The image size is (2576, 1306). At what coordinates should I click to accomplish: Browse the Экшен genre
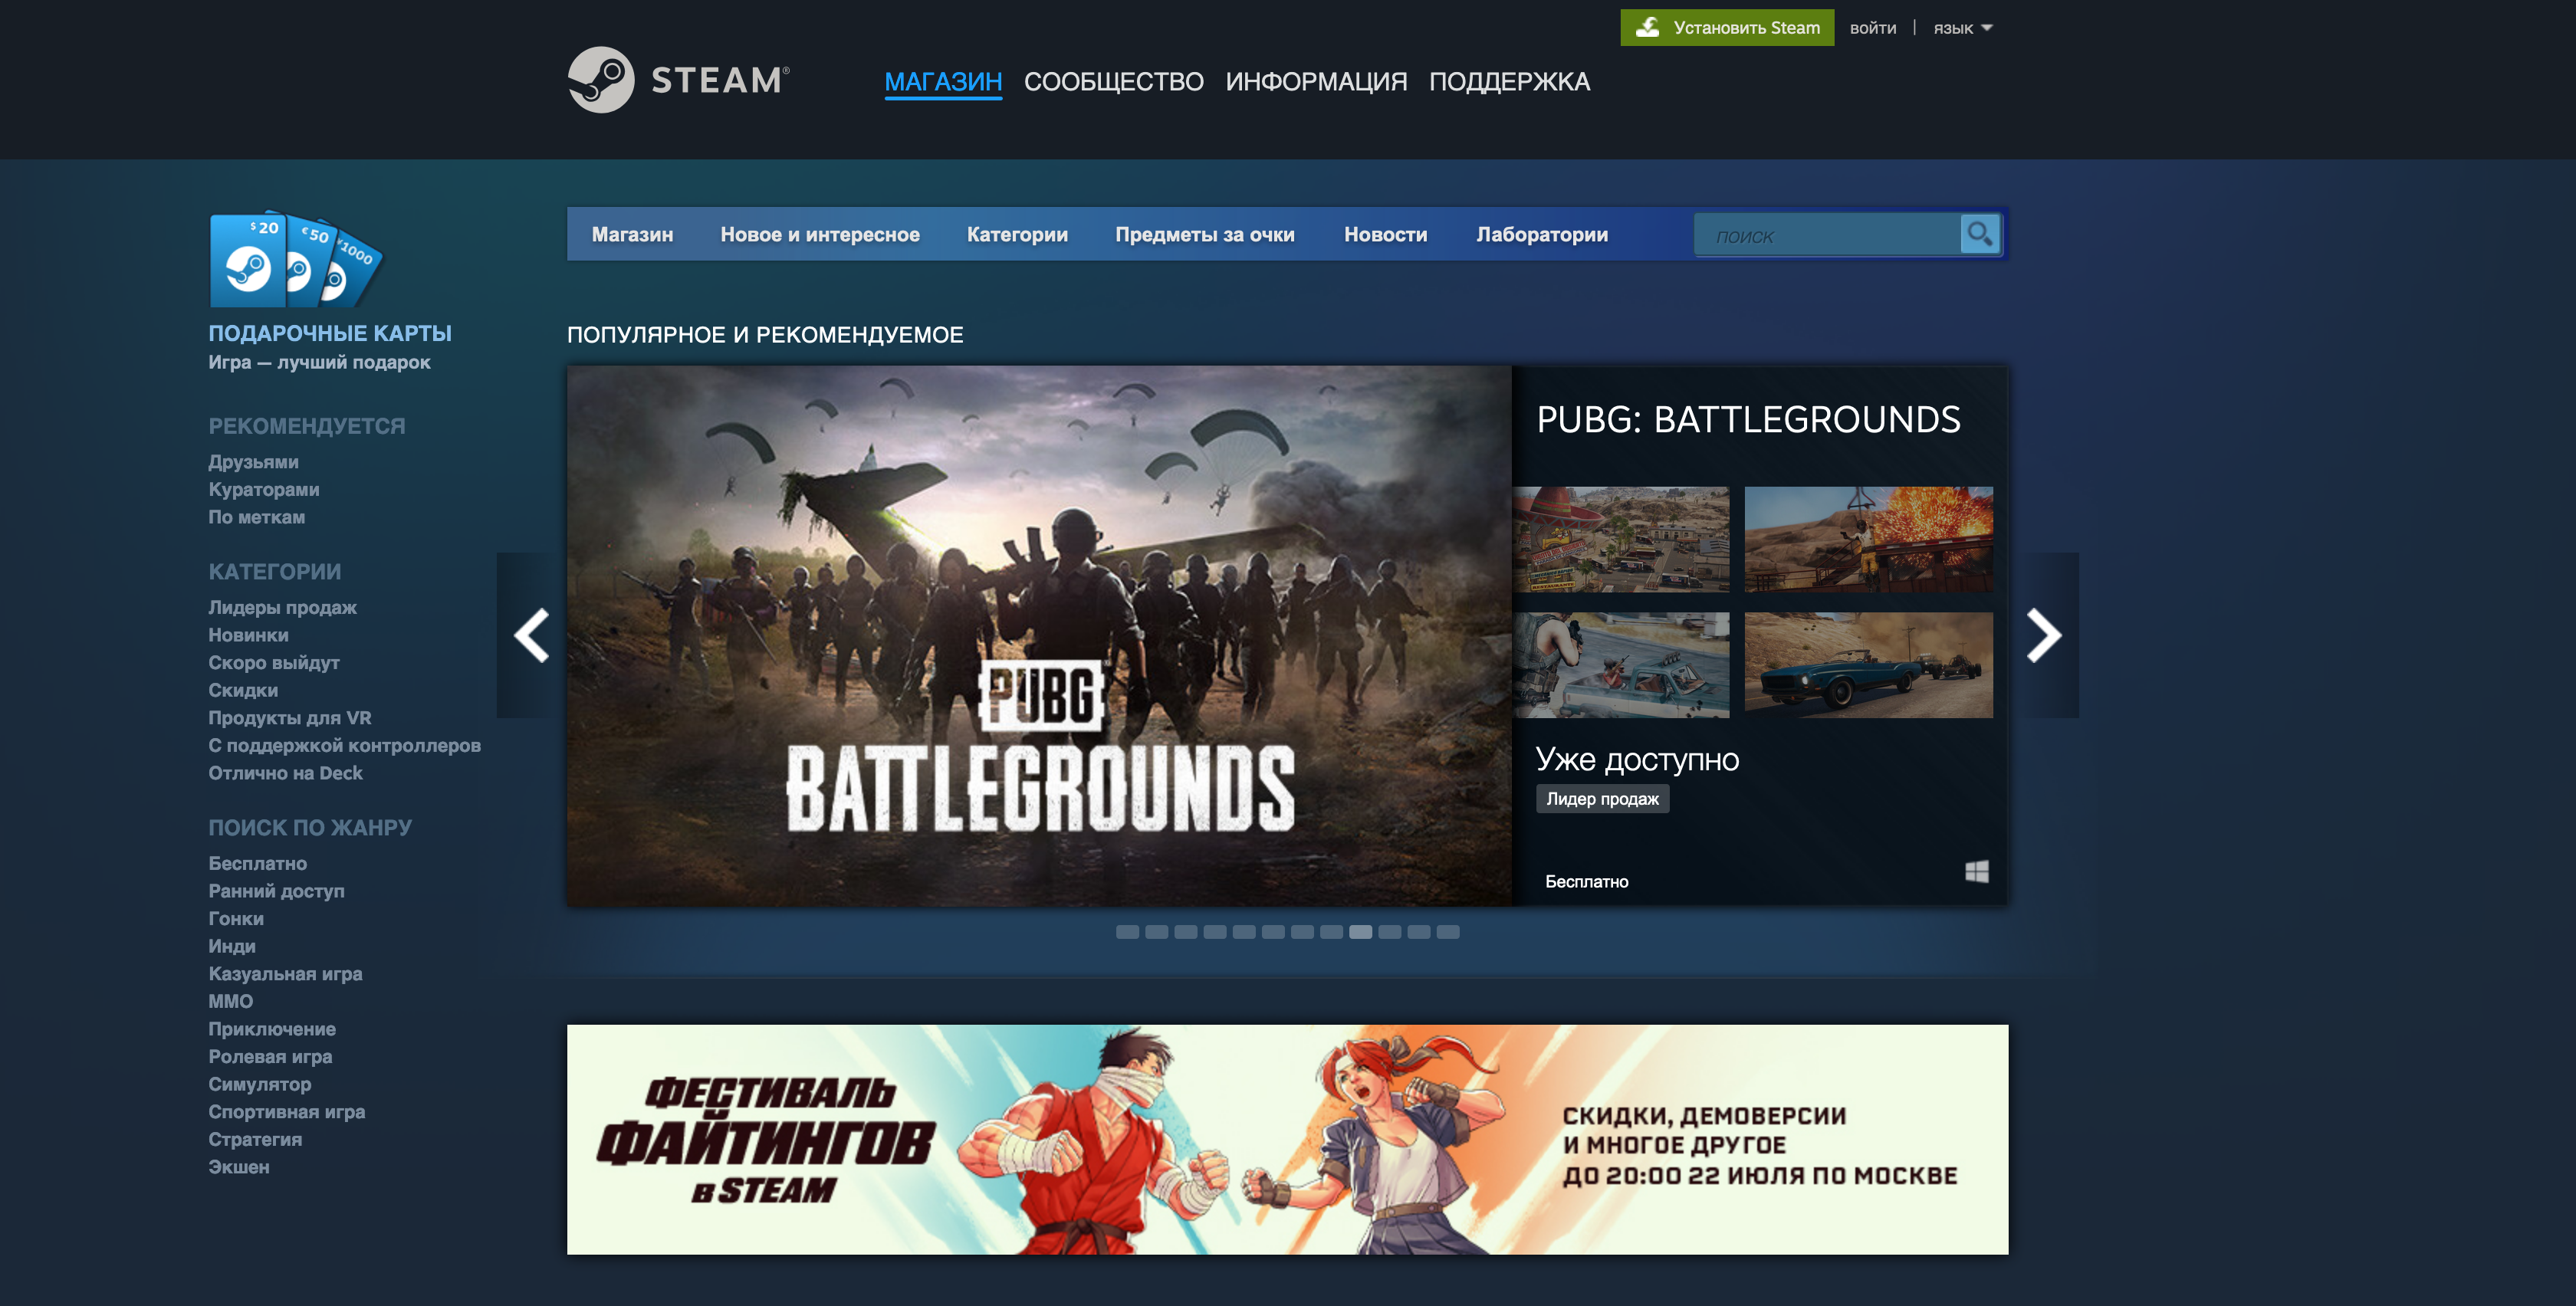(x=239, y=1167)
